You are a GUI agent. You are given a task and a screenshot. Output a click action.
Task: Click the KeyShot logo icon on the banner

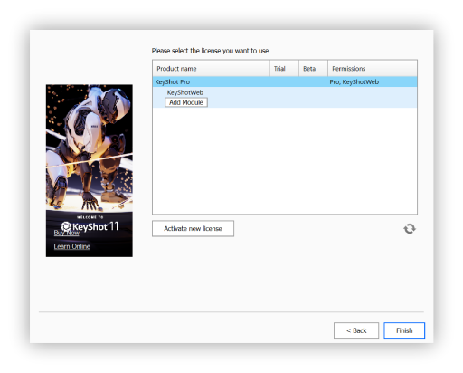[66, 226]
